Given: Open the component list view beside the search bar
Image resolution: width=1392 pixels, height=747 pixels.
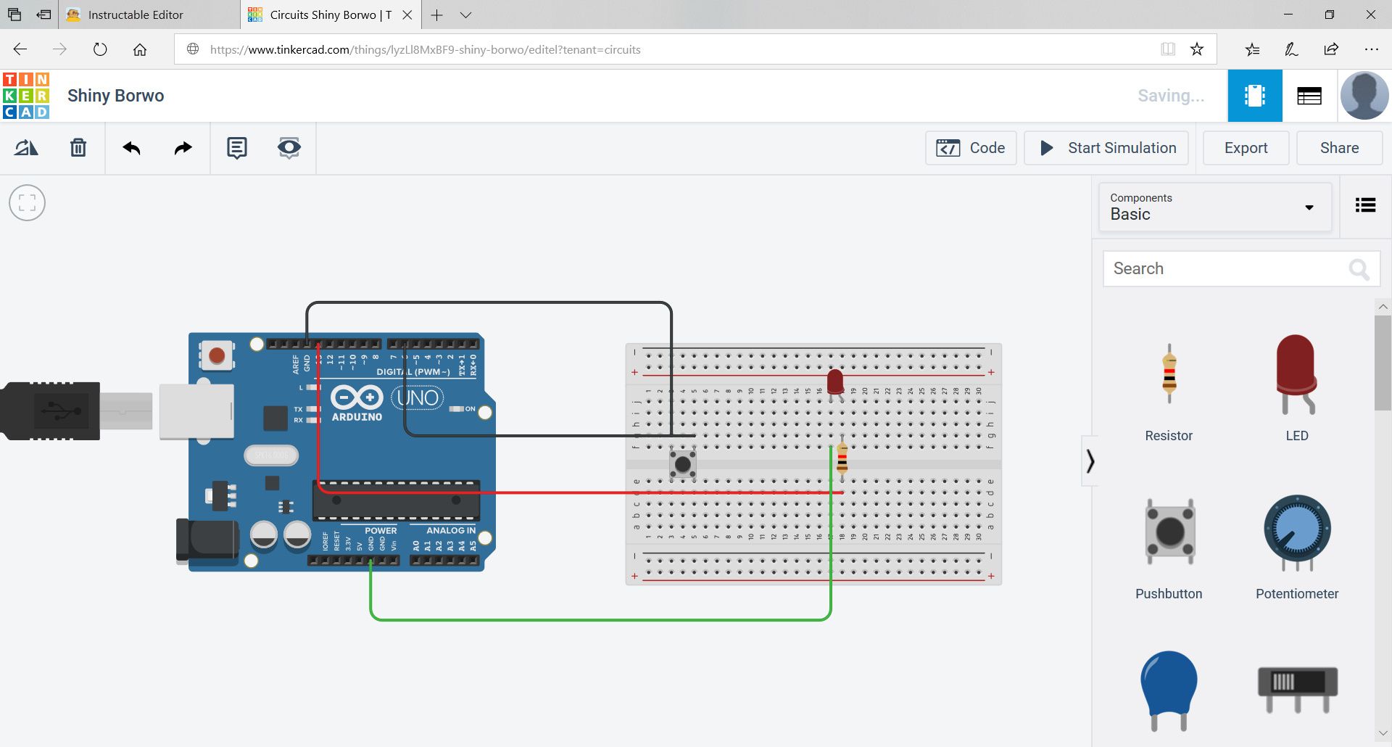Looking at the screenshot, I should (1365, 205).
